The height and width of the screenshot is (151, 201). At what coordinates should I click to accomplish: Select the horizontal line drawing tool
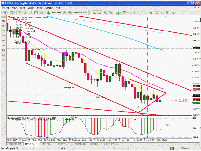(140, 13)
